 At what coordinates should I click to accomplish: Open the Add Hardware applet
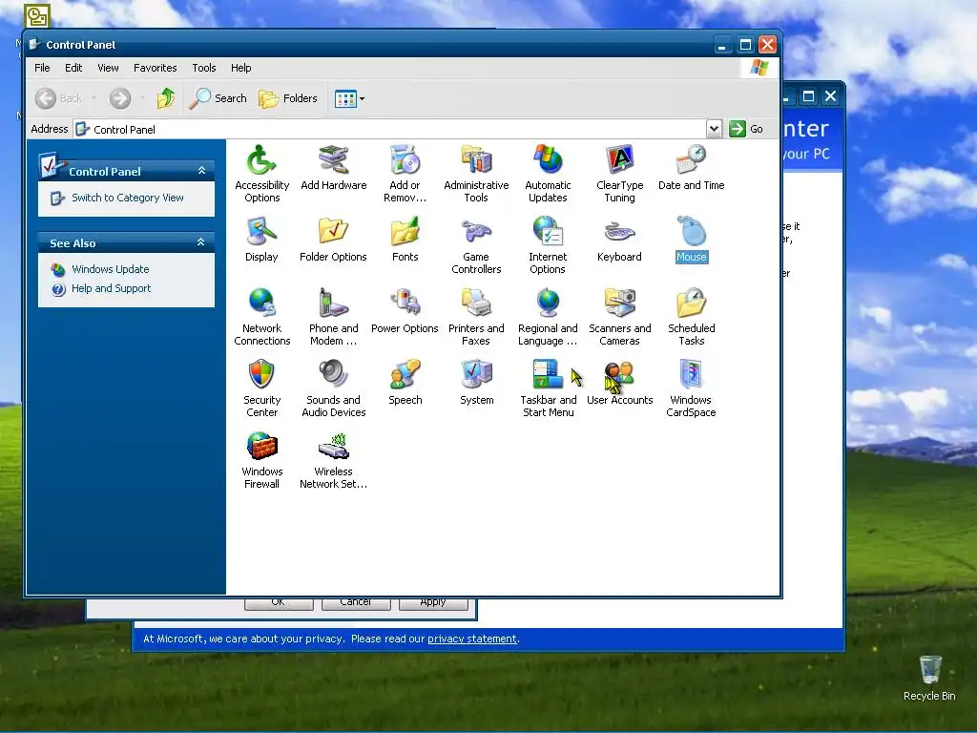click(x=333, y=167)
